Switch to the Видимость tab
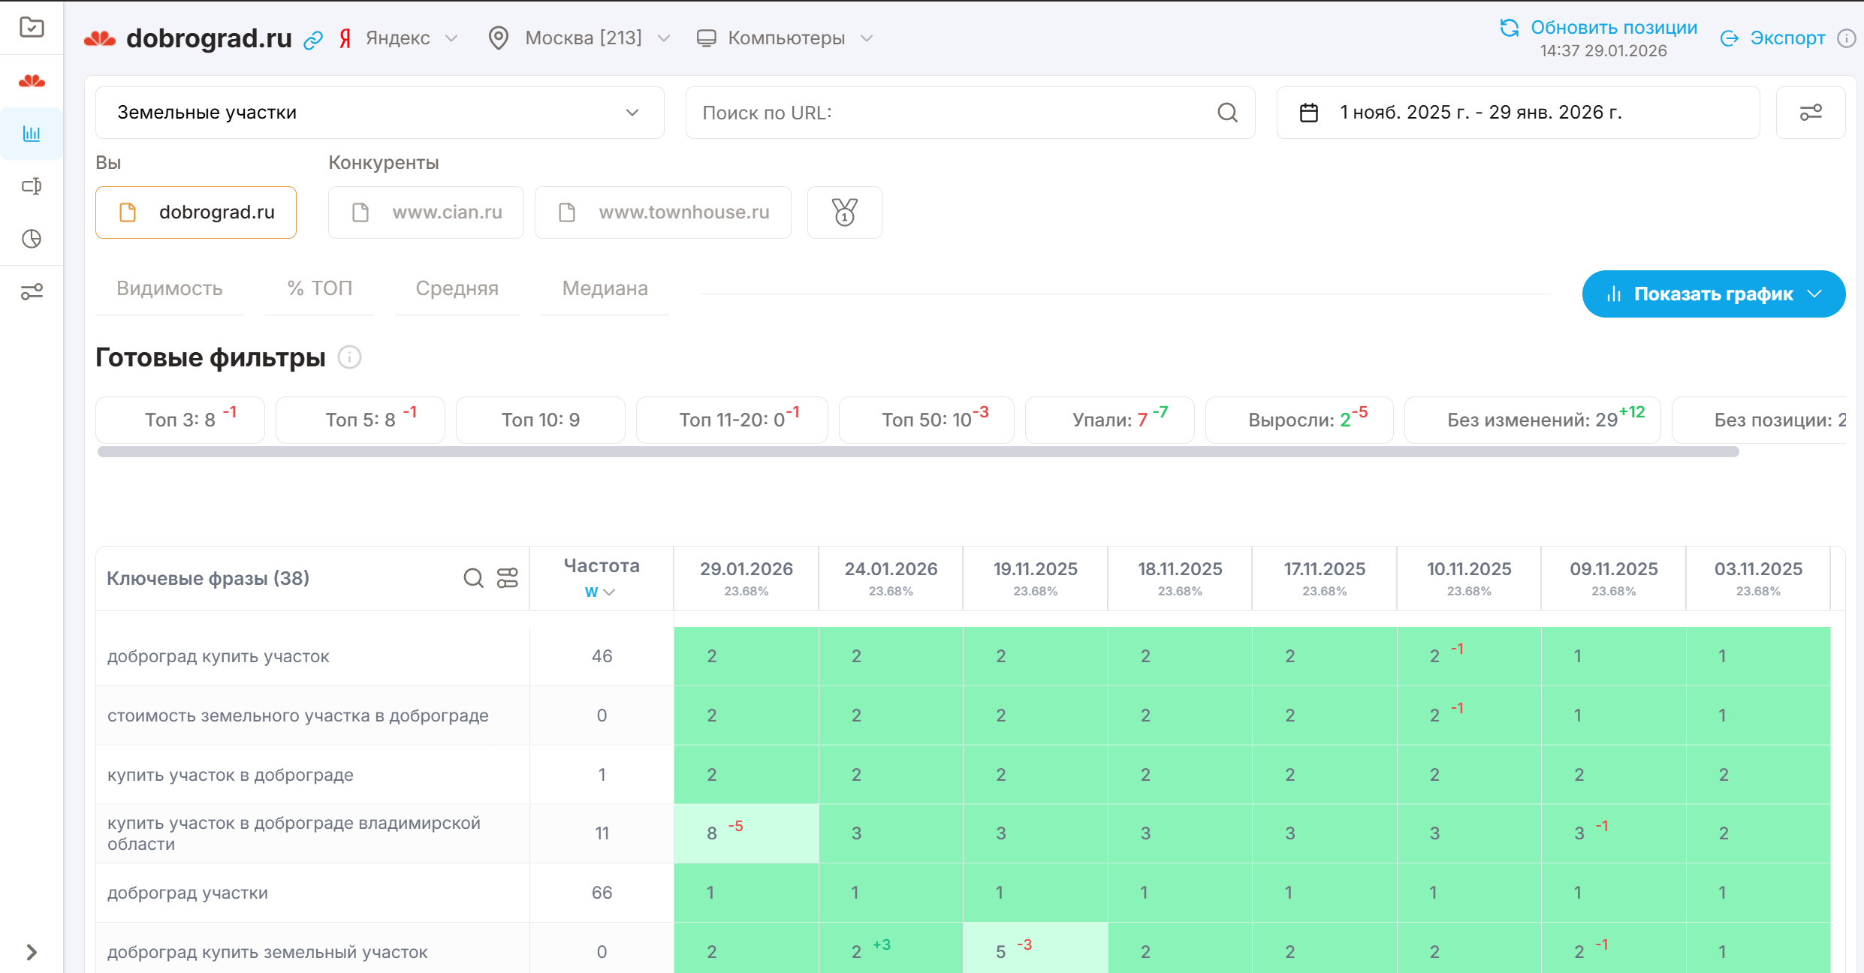 170,288
